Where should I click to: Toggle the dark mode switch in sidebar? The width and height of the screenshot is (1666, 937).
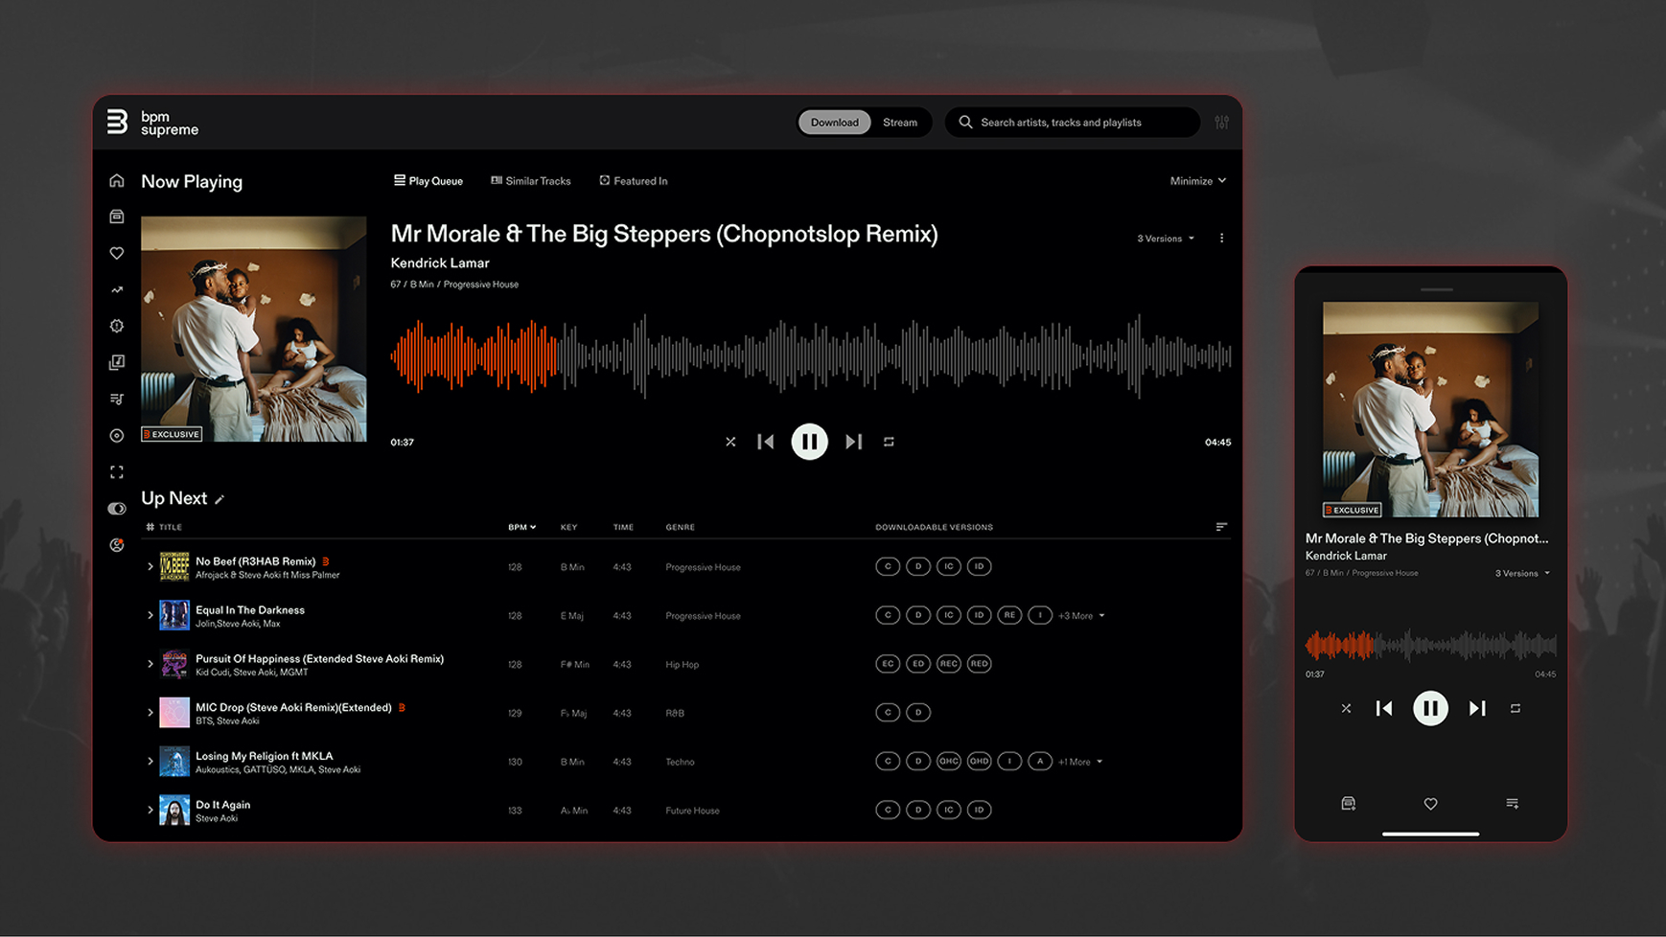pyautogui.click(x=117, y=509)
